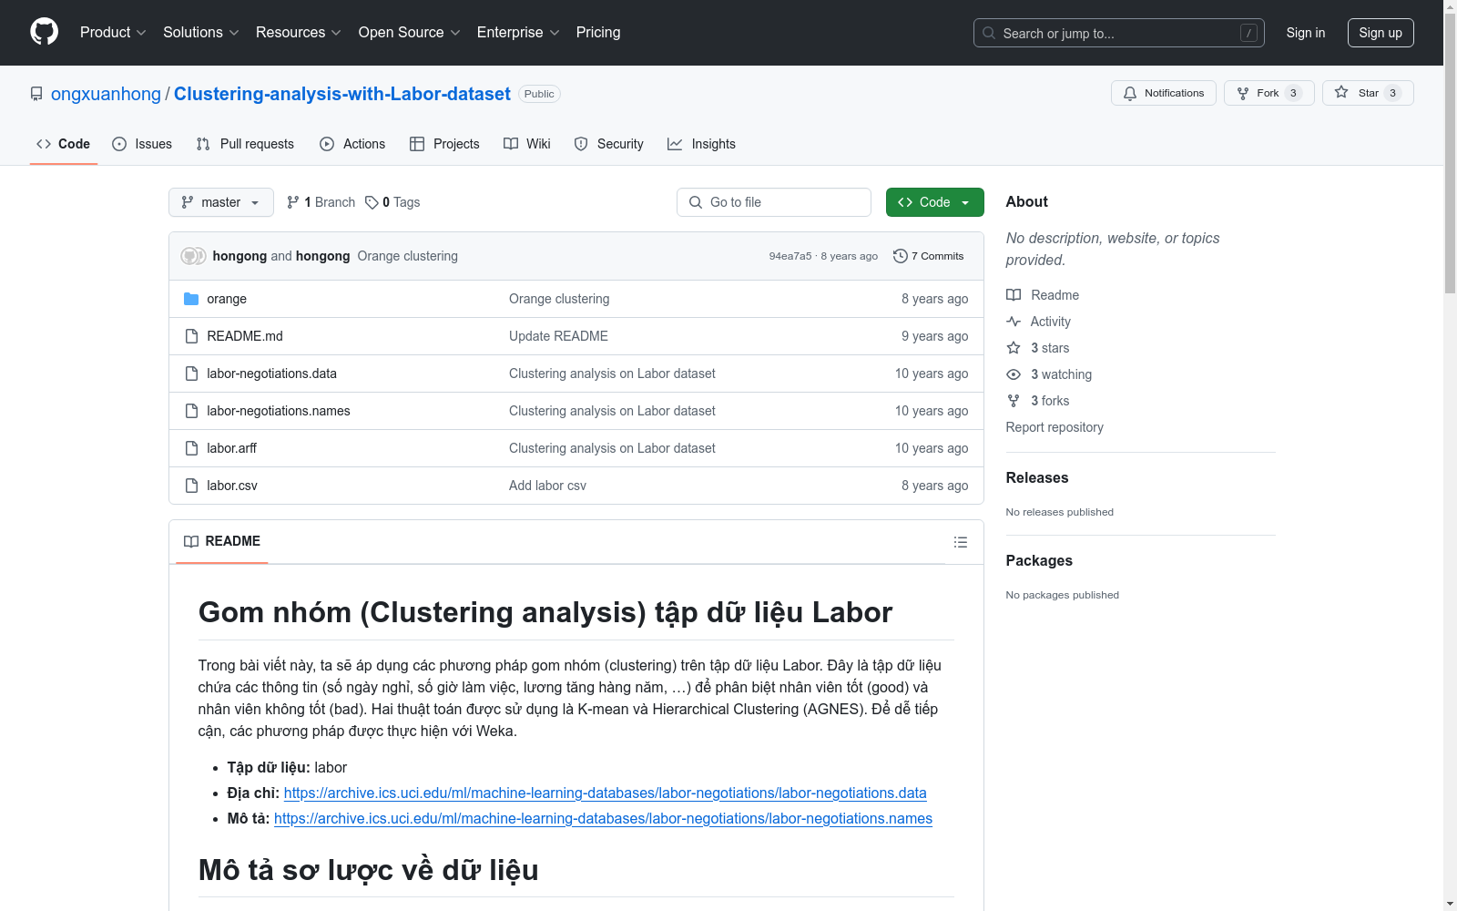Click the repository icon beside ongxuanhong
The width and height of the screenshot is (1457, 911).
36,94
